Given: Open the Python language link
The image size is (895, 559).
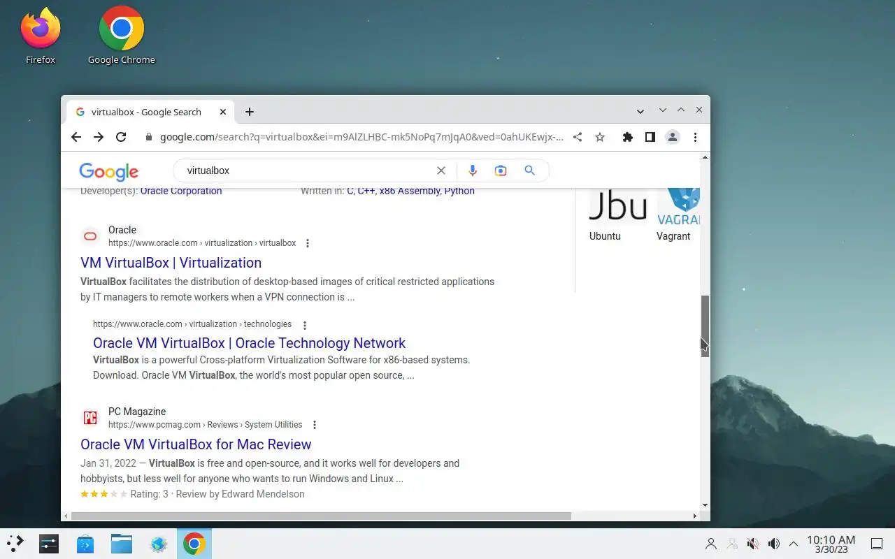Looking at the screenshot, I should click(x=459, y=191).
